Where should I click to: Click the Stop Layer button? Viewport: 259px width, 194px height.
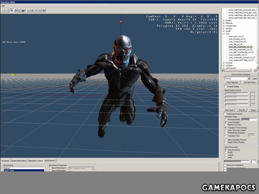229,110
